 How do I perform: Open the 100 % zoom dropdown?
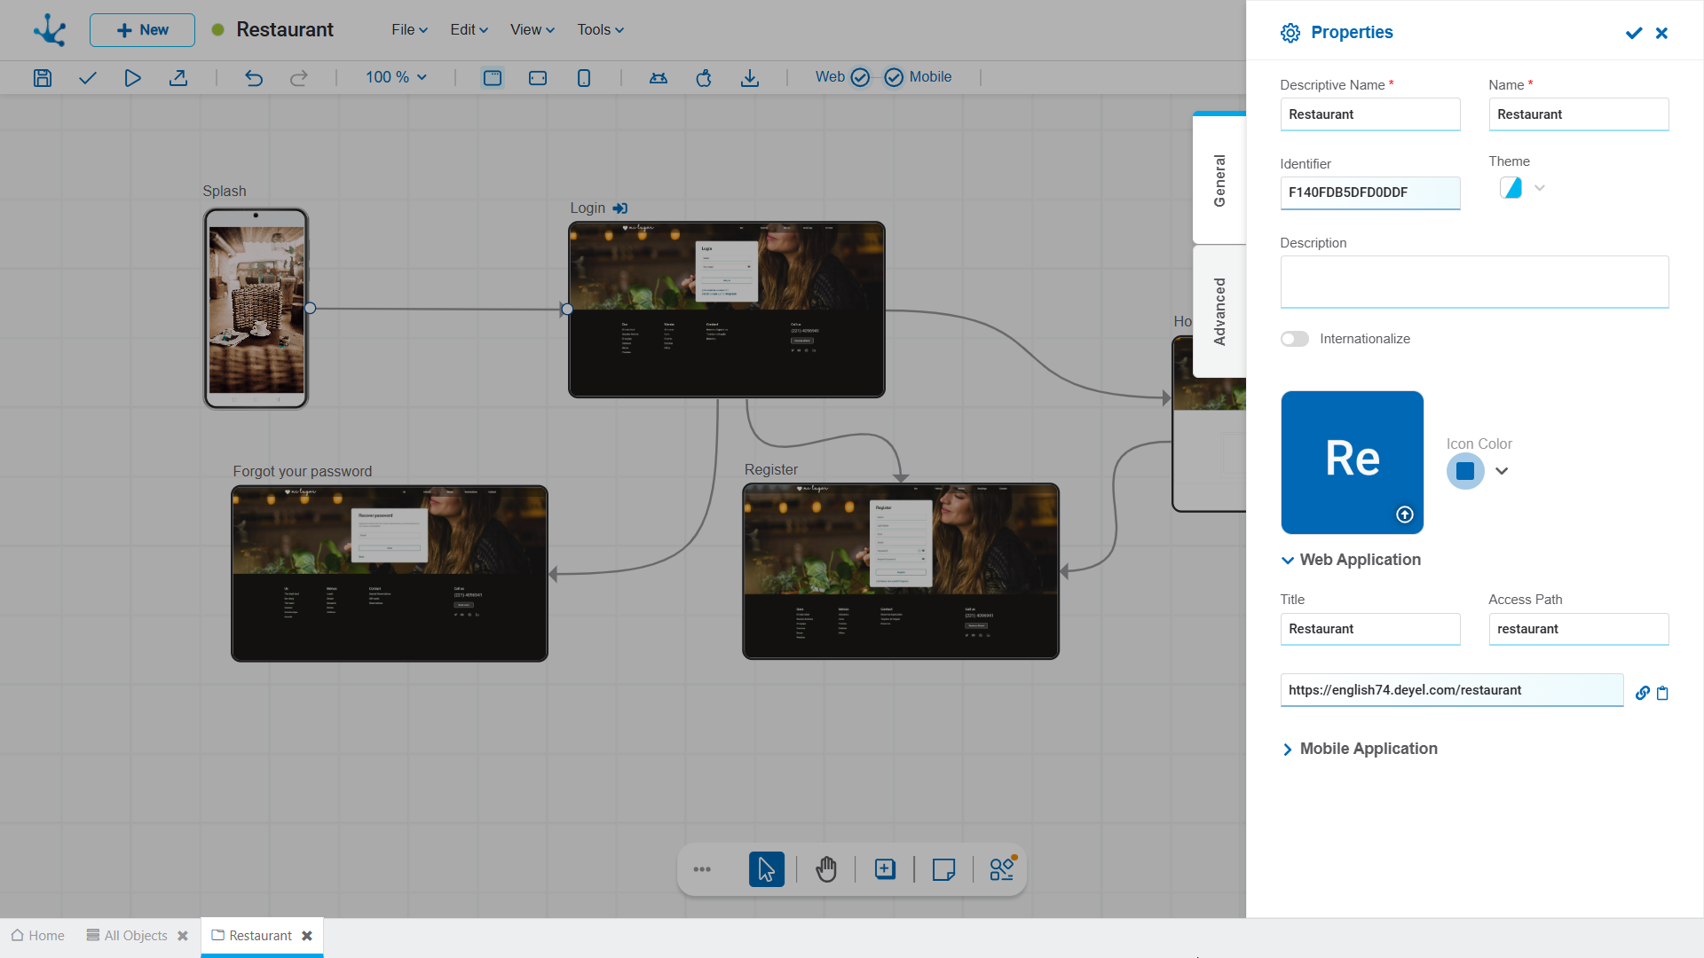point(396,77)
